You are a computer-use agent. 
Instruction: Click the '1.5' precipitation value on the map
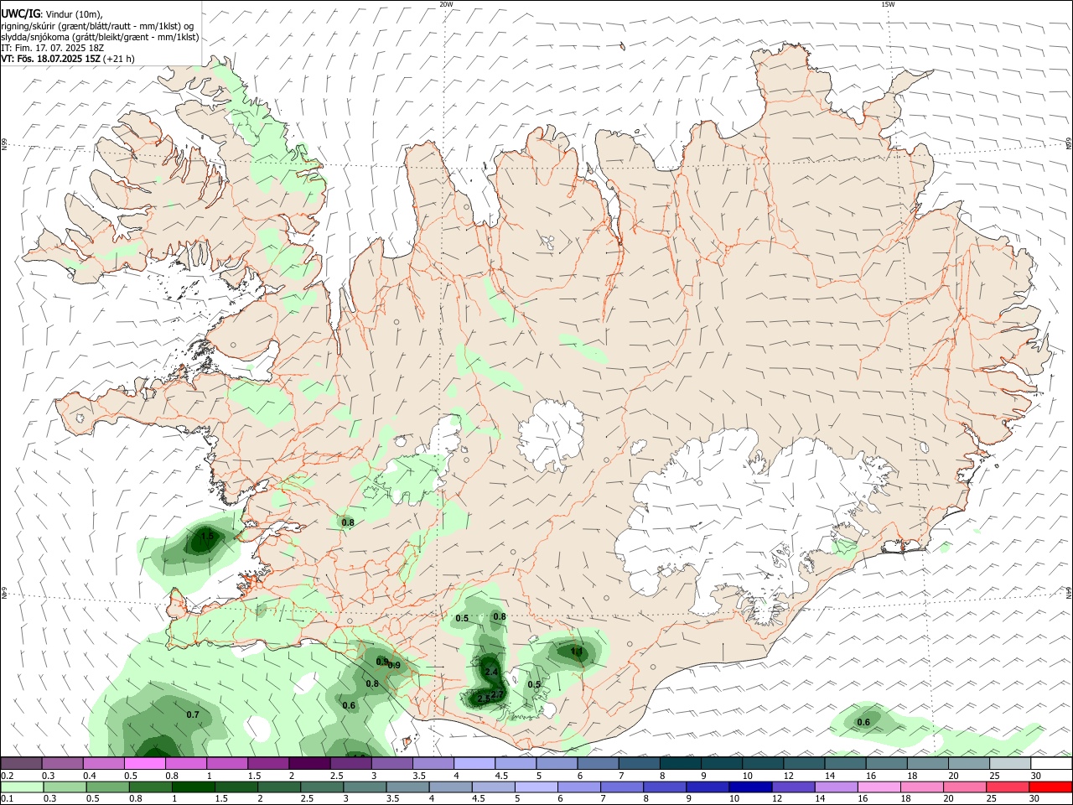click(x=207, y=536)
